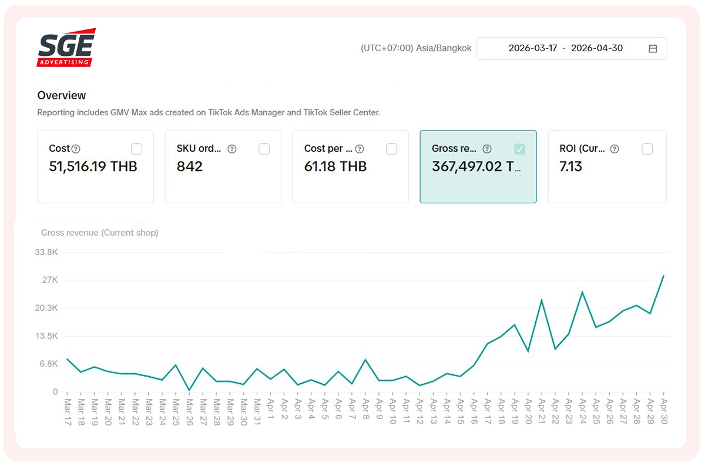Click the 61.18 THB cost per order value

coord(335,167)
